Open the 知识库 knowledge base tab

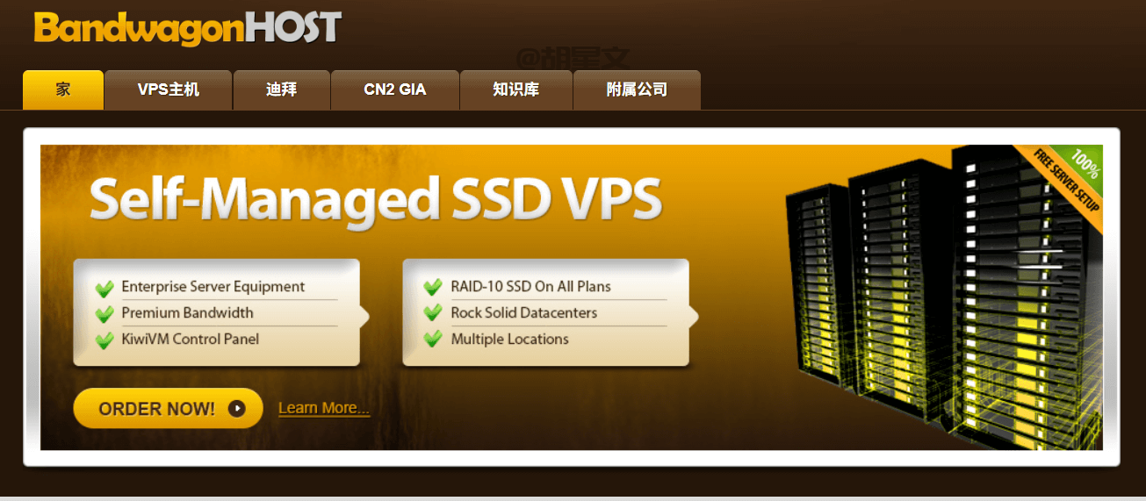pos(516,89)
